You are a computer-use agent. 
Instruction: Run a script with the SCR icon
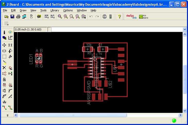click(x=46, y=17)
